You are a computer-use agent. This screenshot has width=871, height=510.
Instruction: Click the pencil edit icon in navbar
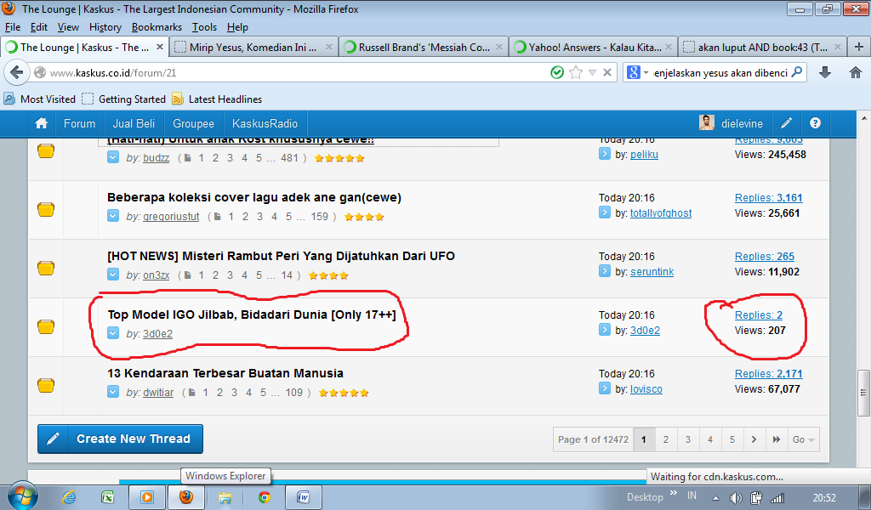(787, 123)
